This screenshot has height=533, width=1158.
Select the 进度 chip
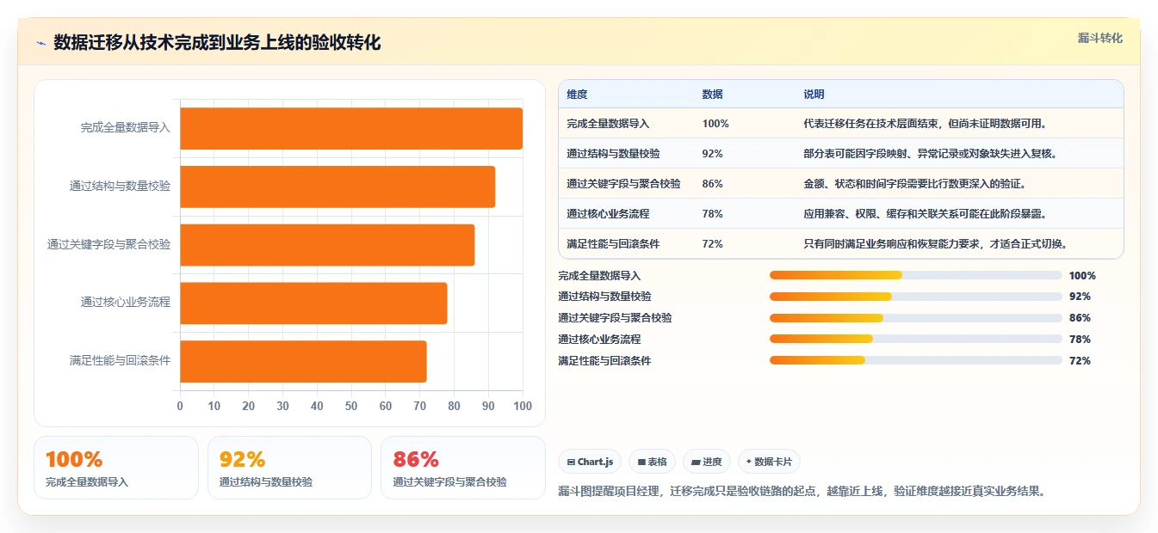pos(707,462)
